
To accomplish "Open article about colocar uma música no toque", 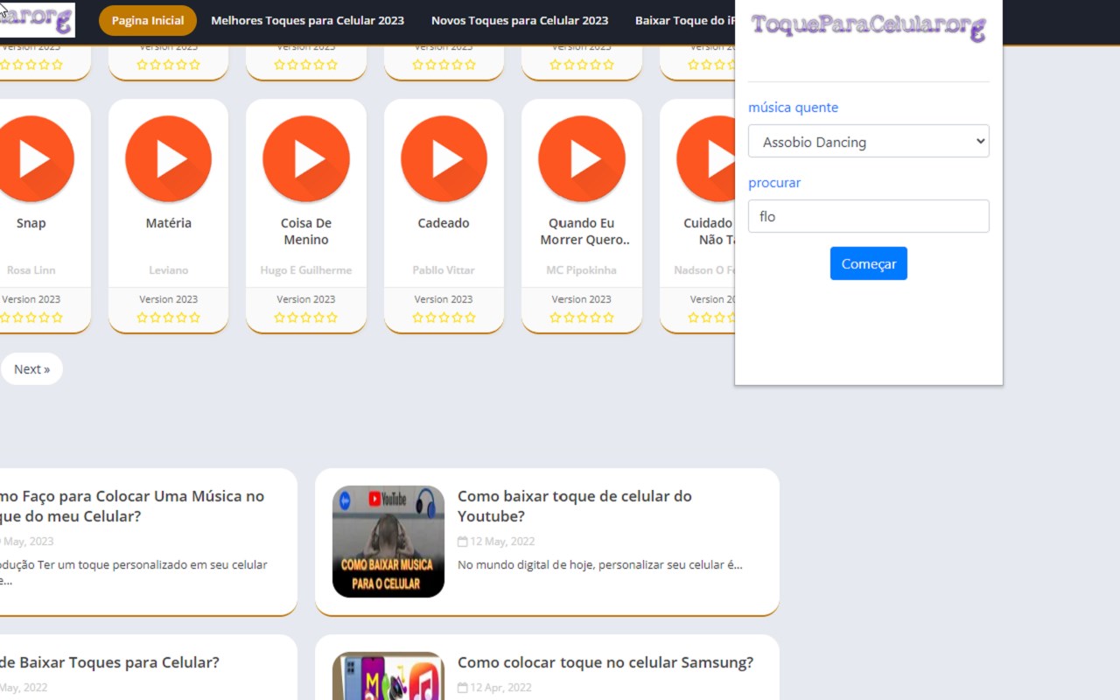I will point(132,506).
